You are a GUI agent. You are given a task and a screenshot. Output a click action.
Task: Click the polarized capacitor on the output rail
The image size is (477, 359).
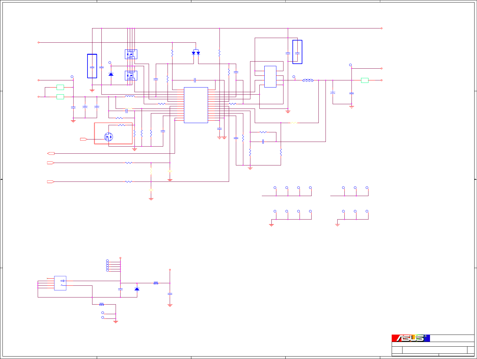pyautogui.click(x=333, y=92)
